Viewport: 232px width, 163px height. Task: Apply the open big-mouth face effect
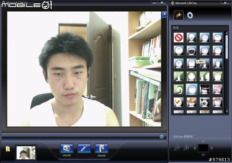click(x=192, y=51)
